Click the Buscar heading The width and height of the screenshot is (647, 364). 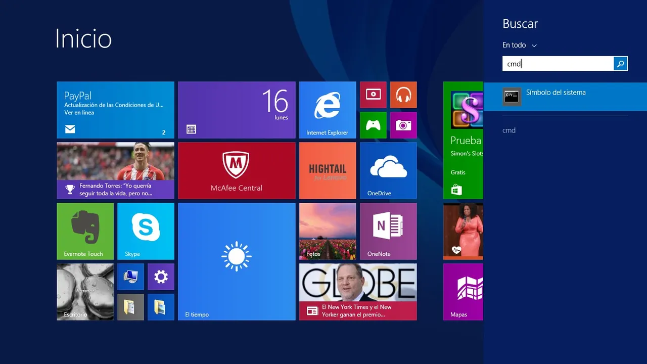pyautogui.click(x=520, y=24)
